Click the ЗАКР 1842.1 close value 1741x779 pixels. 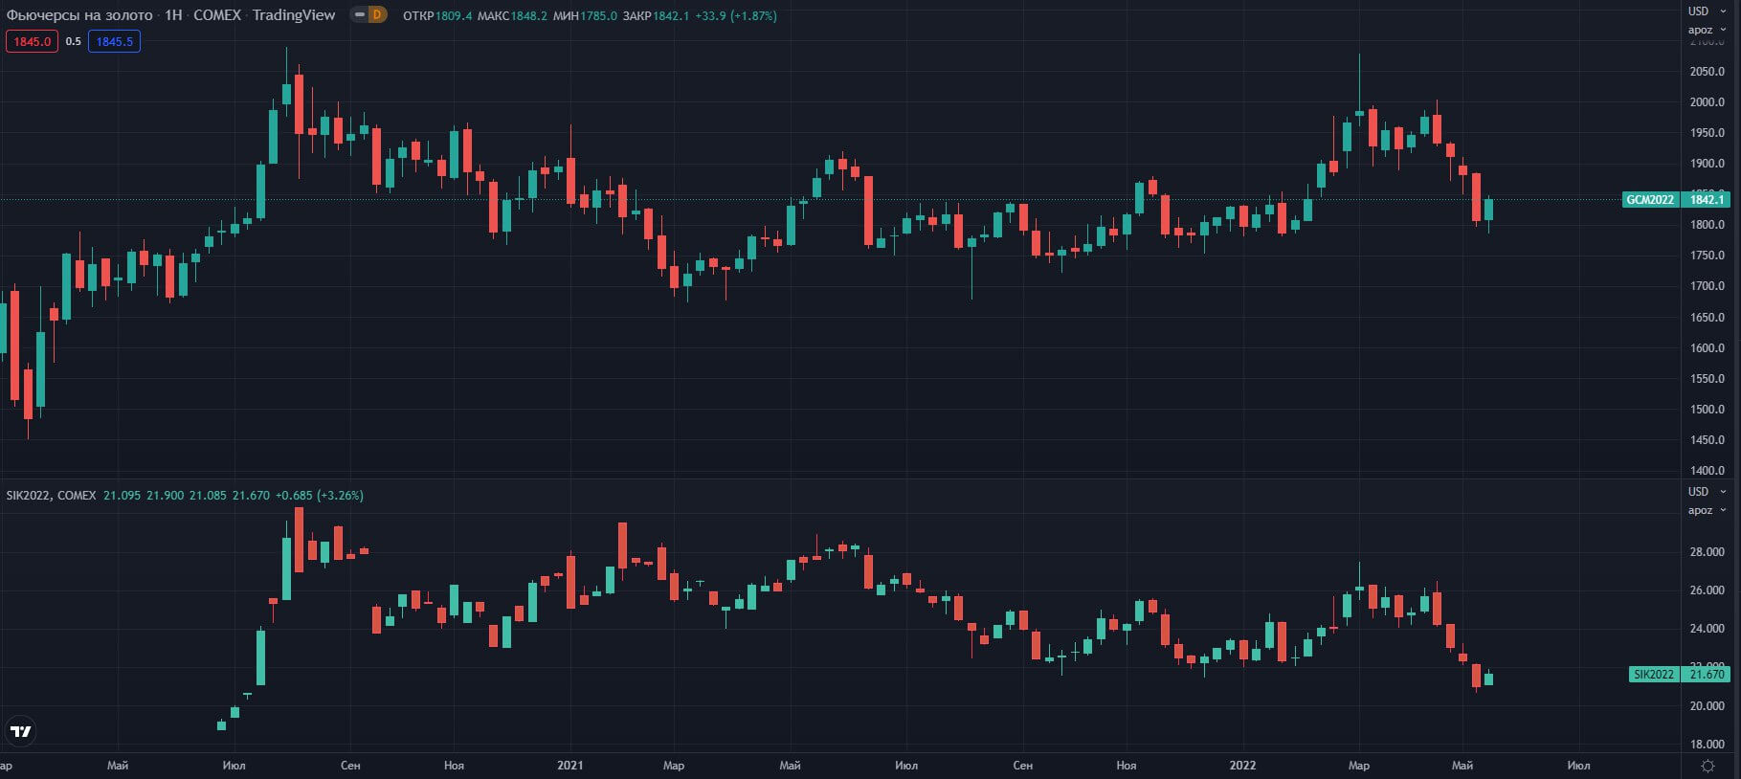pos(656,16)
